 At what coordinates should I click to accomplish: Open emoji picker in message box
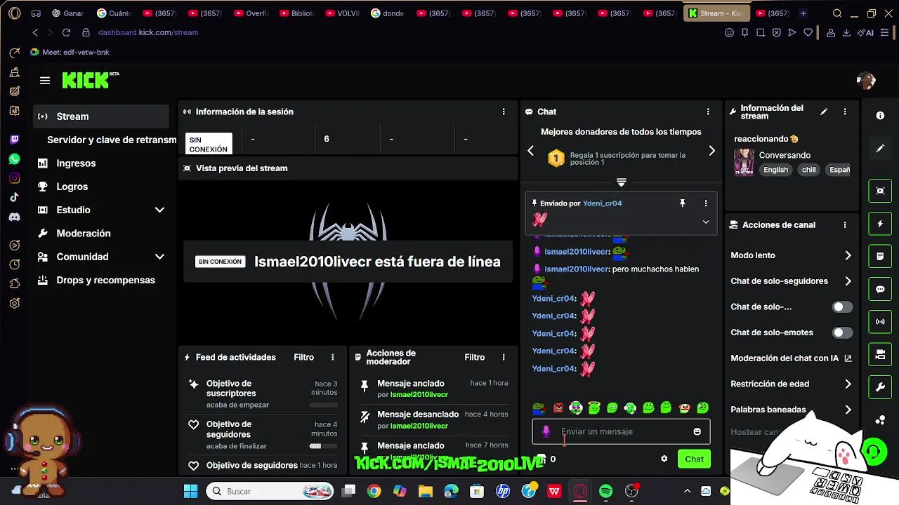(x=697, y=431)
